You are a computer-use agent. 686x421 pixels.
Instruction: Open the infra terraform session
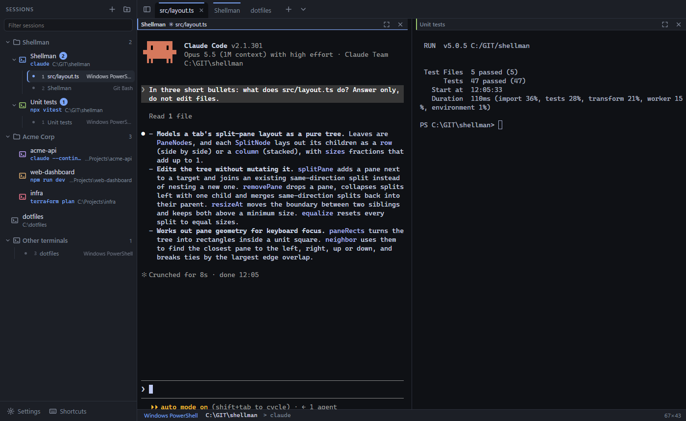coord(75,197)
